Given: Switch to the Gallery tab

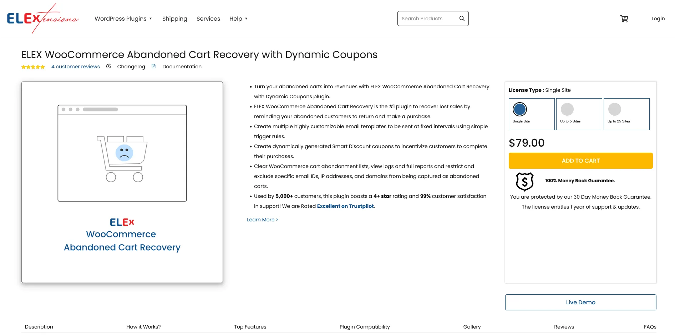Looking at the screenshot, I should (x=472, y=327).
